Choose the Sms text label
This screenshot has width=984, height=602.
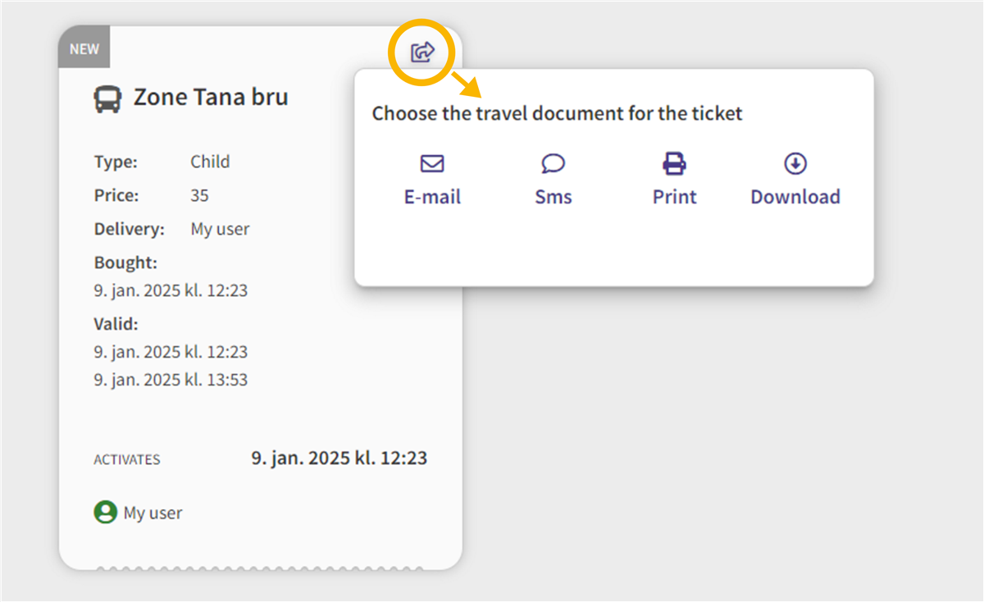553,197
